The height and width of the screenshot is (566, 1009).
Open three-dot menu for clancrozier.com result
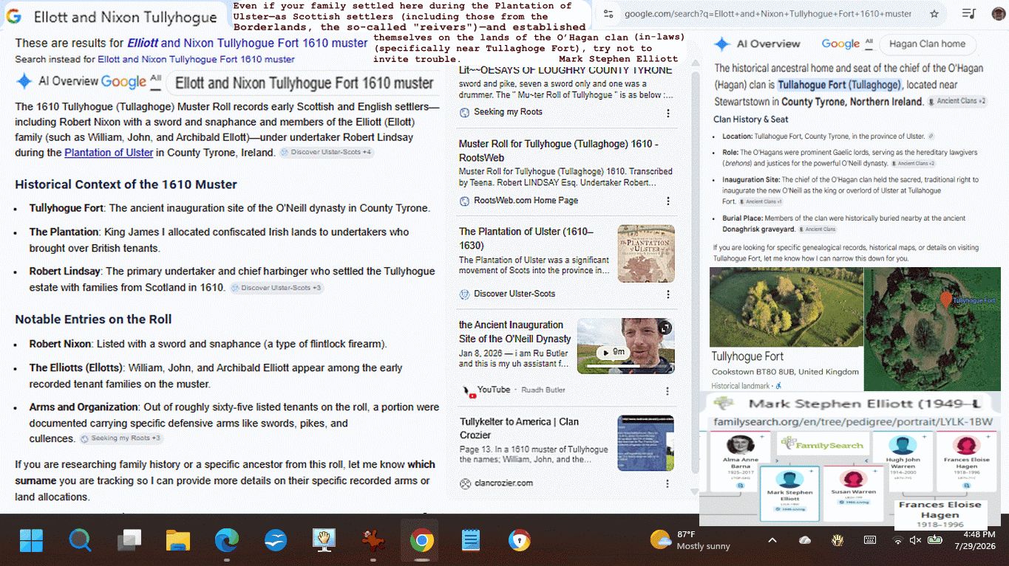668,484
